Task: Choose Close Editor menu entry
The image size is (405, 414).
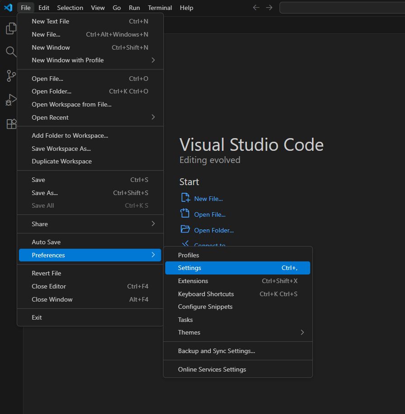Action: coord(90,287)
